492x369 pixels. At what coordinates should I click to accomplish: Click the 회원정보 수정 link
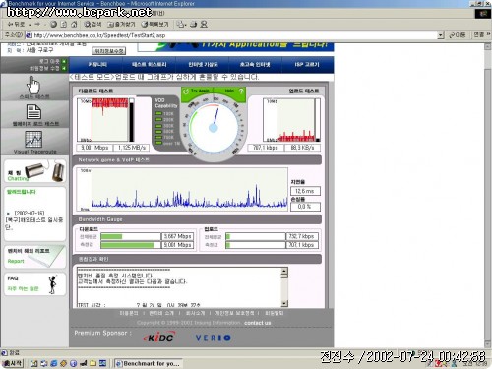[44, 68]
